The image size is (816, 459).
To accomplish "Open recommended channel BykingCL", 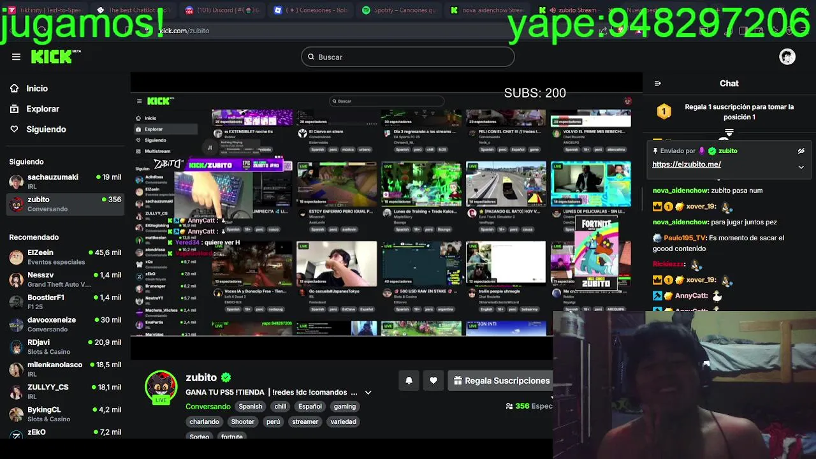I will tap(65, 414).
